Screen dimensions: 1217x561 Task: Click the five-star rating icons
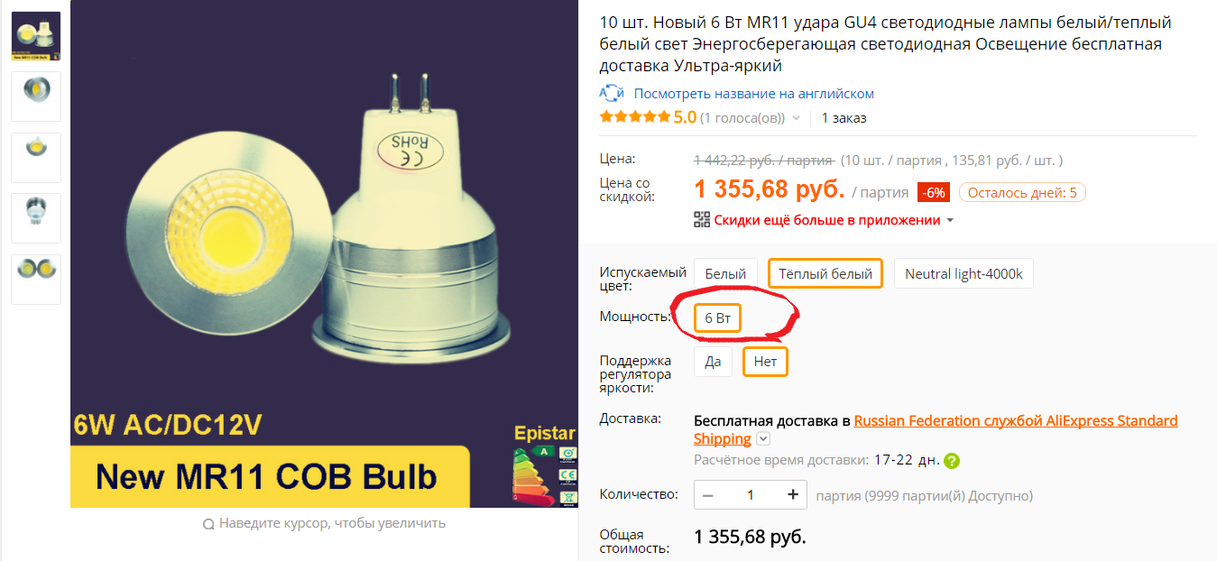[x=635, y=117]
